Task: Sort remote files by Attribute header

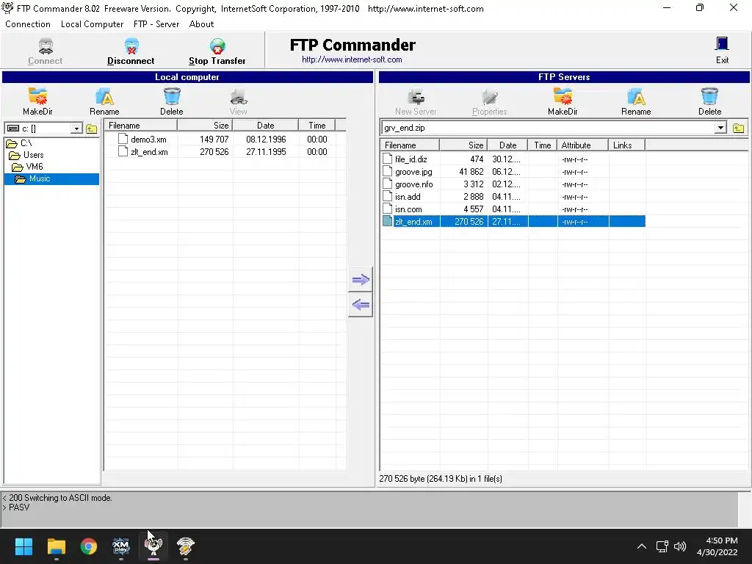Action: point(582,145)
